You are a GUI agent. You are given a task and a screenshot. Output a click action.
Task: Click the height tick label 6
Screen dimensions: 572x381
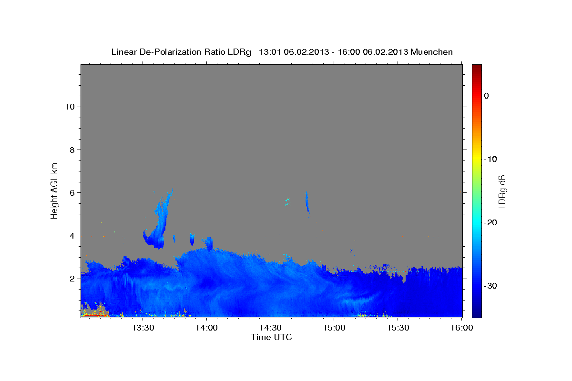click(72, 192)
